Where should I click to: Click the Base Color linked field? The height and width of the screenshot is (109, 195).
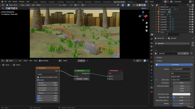click(x=180, y=80)
